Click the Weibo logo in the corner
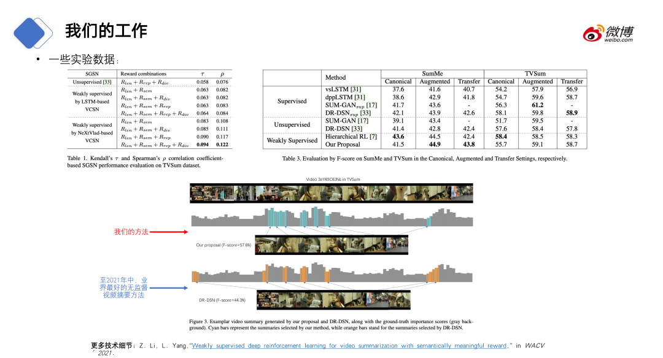663x358 pixels. pyautogui.click(x=608, y=33)
